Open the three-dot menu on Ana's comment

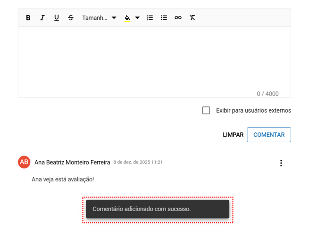[x=281, y=163]
